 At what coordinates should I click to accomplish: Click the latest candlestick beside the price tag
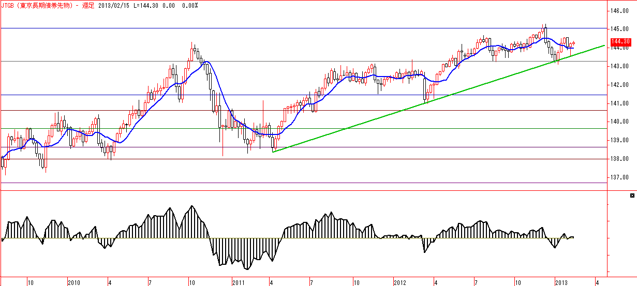[573, 43]
